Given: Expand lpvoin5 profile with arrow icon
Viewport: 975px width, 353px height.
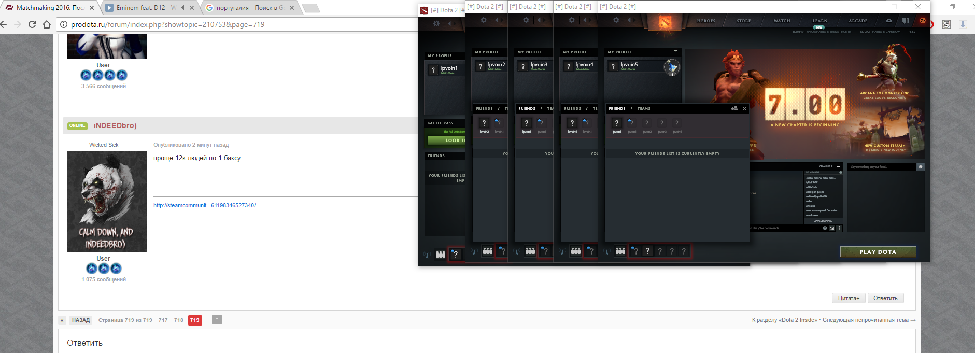Looking at the screenshot, I should (676, 52).
